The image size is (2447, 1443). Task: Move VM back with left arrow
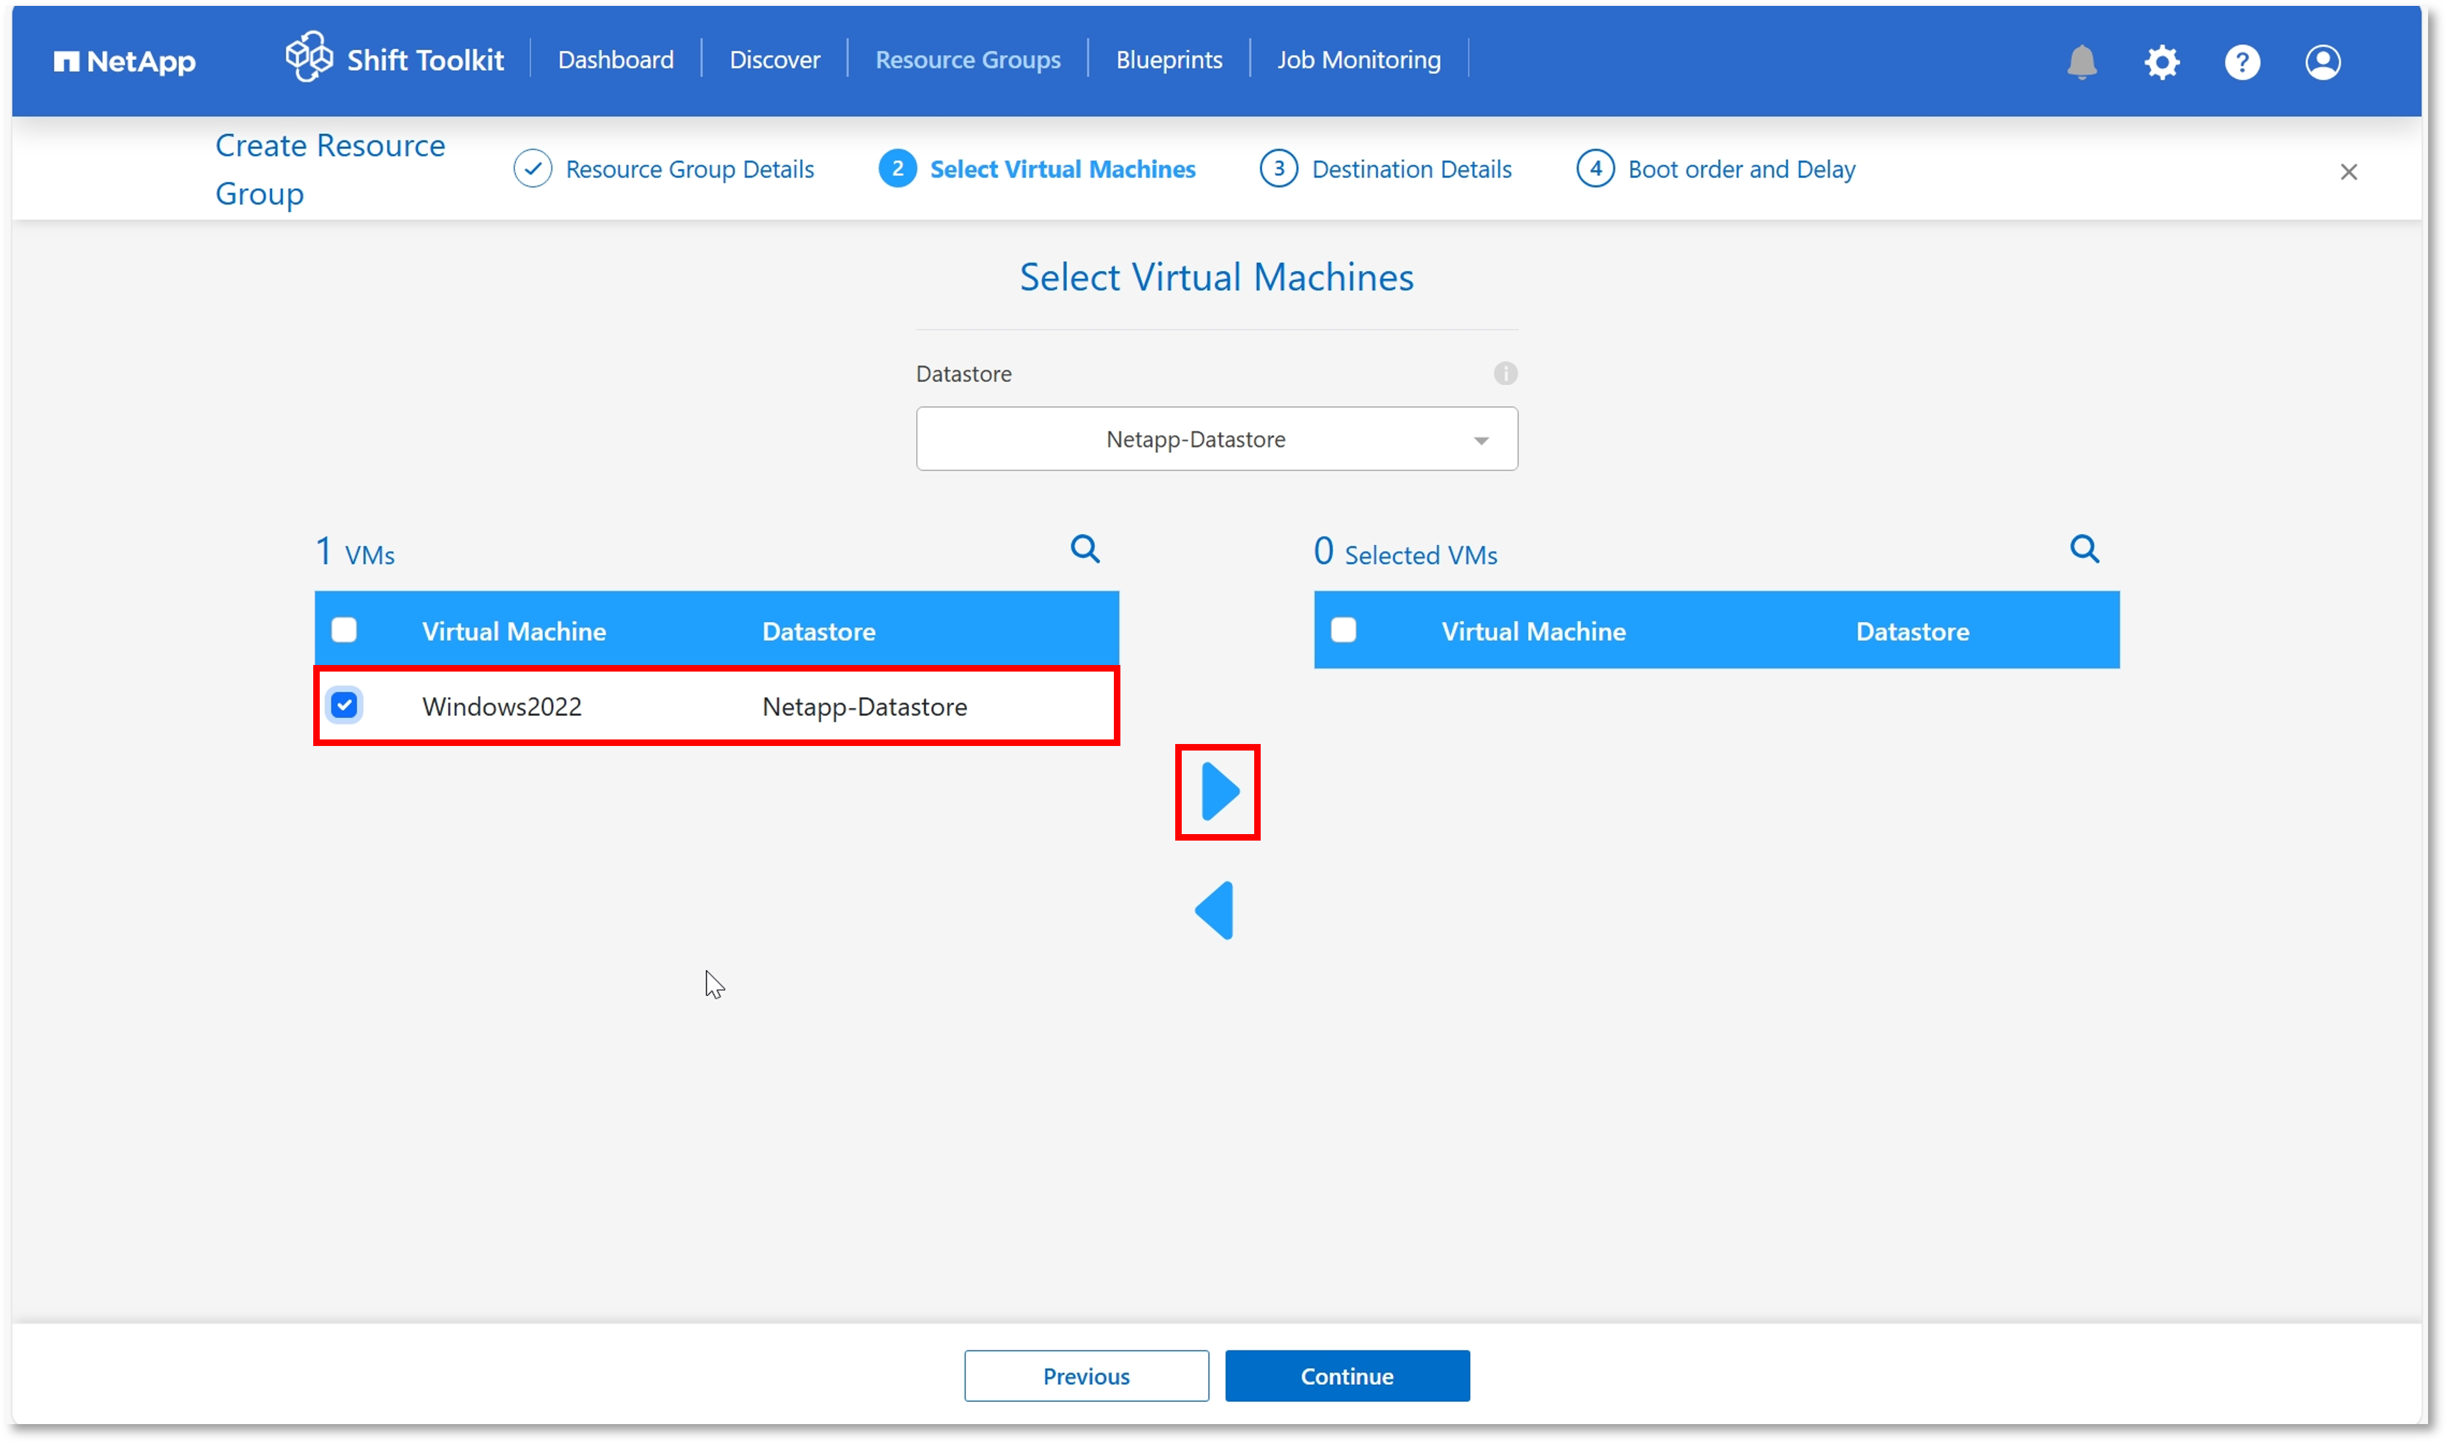[x=1215, y=911]
